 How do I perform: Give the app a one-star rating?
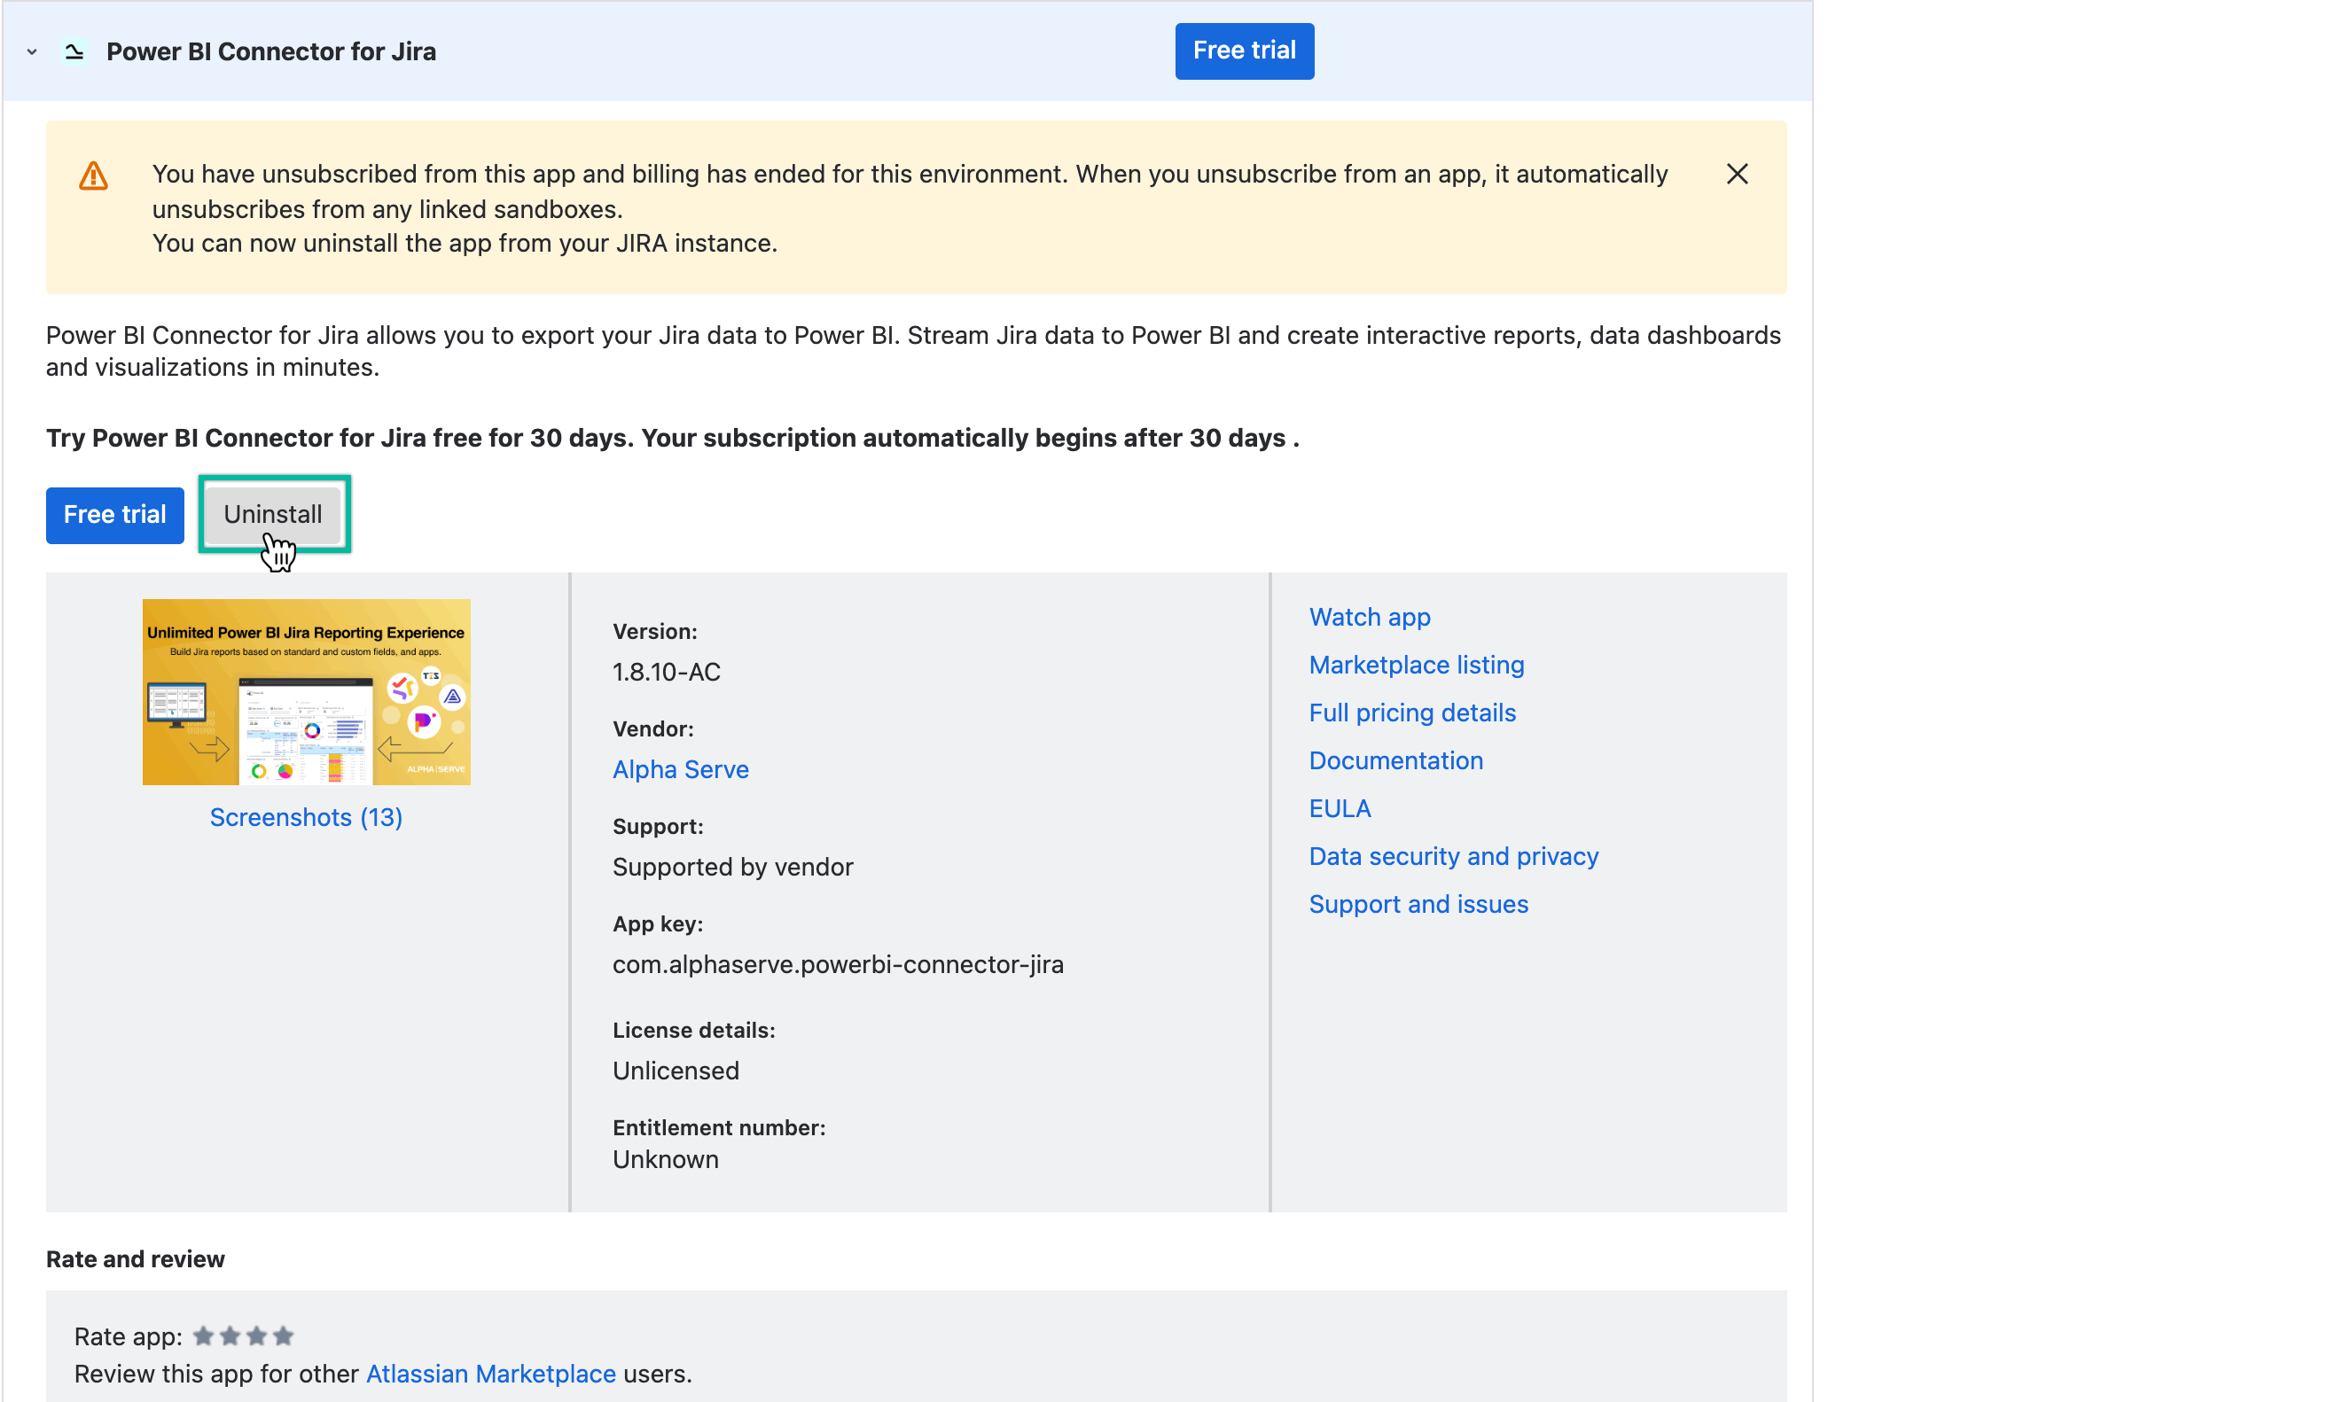[x=202, y=1336]
